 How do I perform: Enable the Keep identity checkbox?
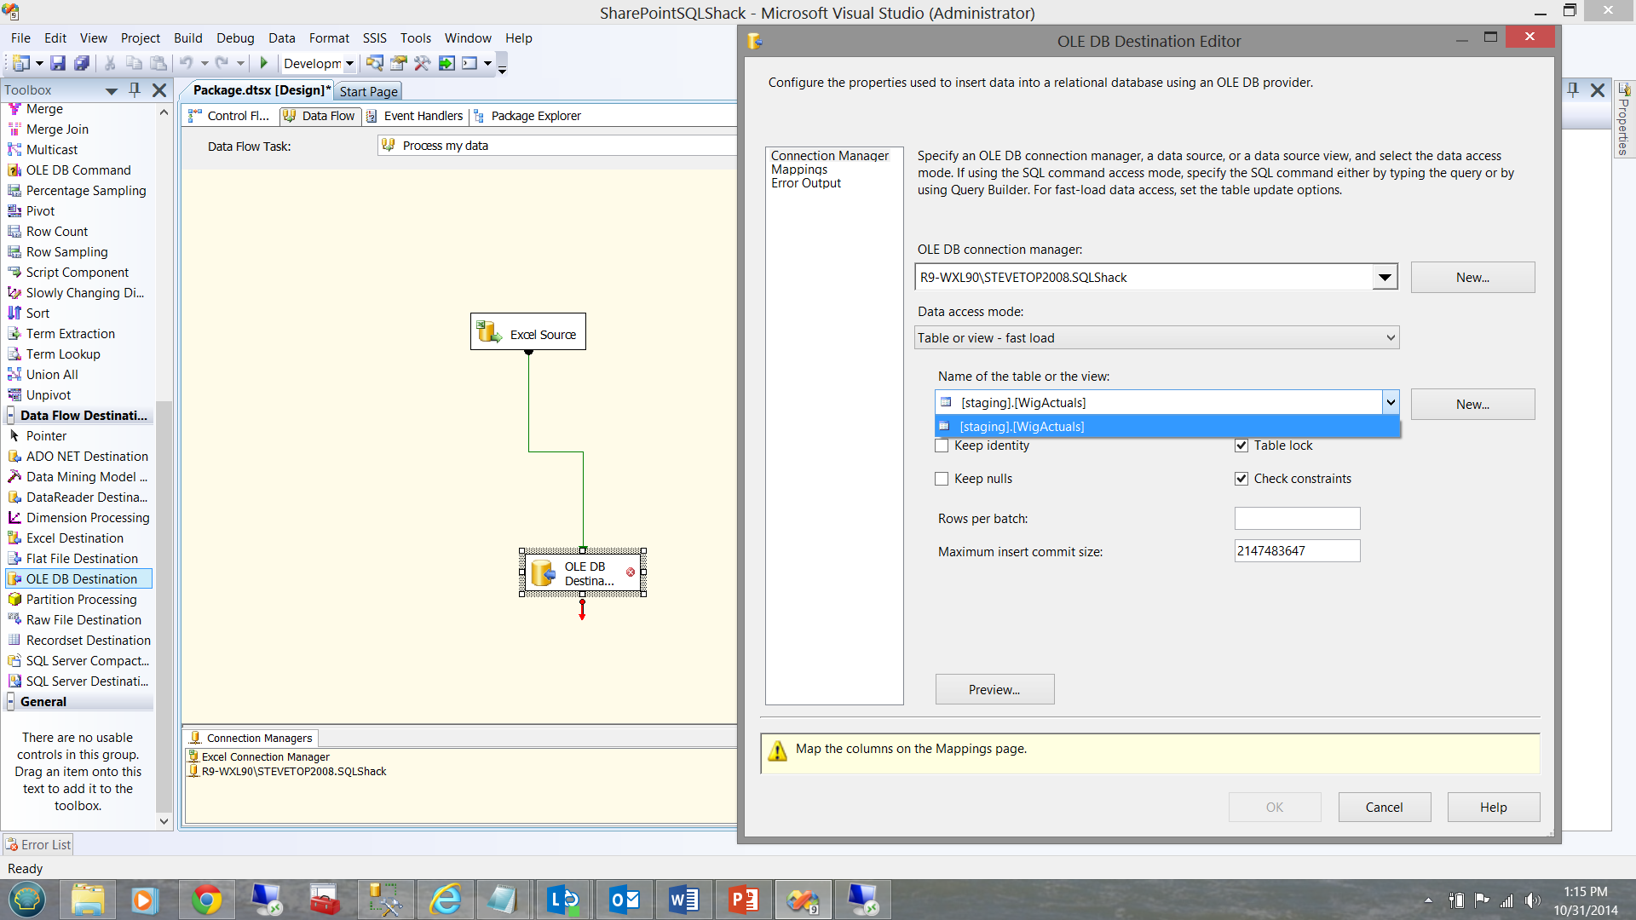click(942, 446)
